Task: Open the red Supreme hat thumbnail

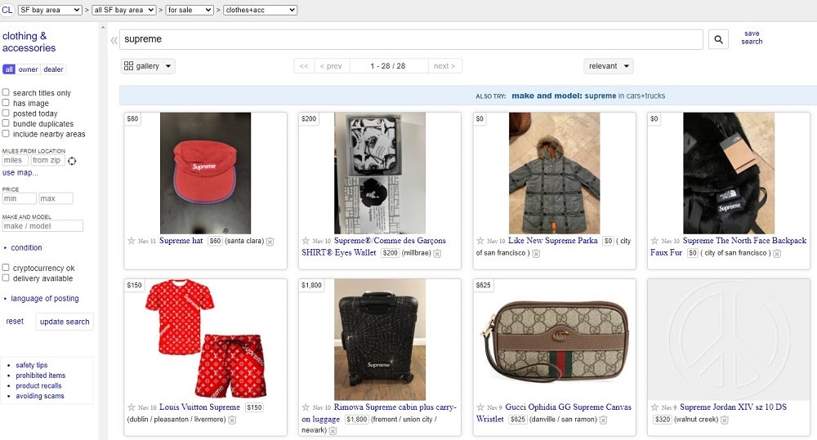Action: click(205, 173)
